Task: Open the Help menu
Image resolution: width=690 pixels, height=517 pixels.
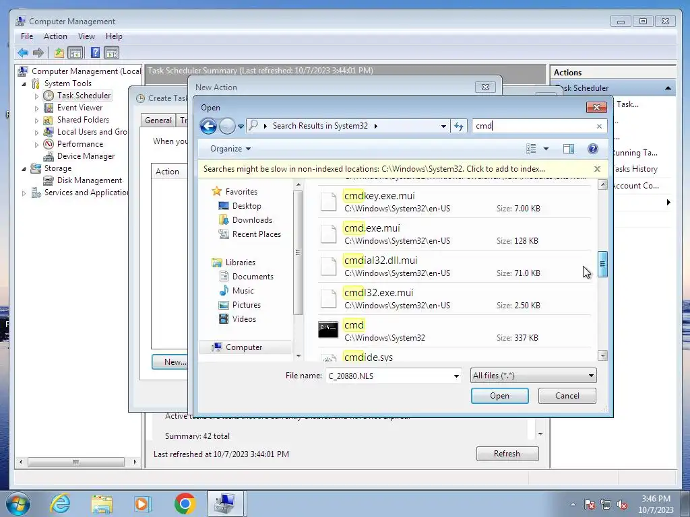Action: point(114,36)
